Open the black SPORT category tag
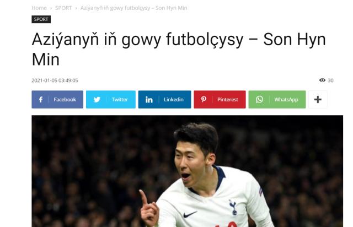353x227 pixels. click(41, 19)
